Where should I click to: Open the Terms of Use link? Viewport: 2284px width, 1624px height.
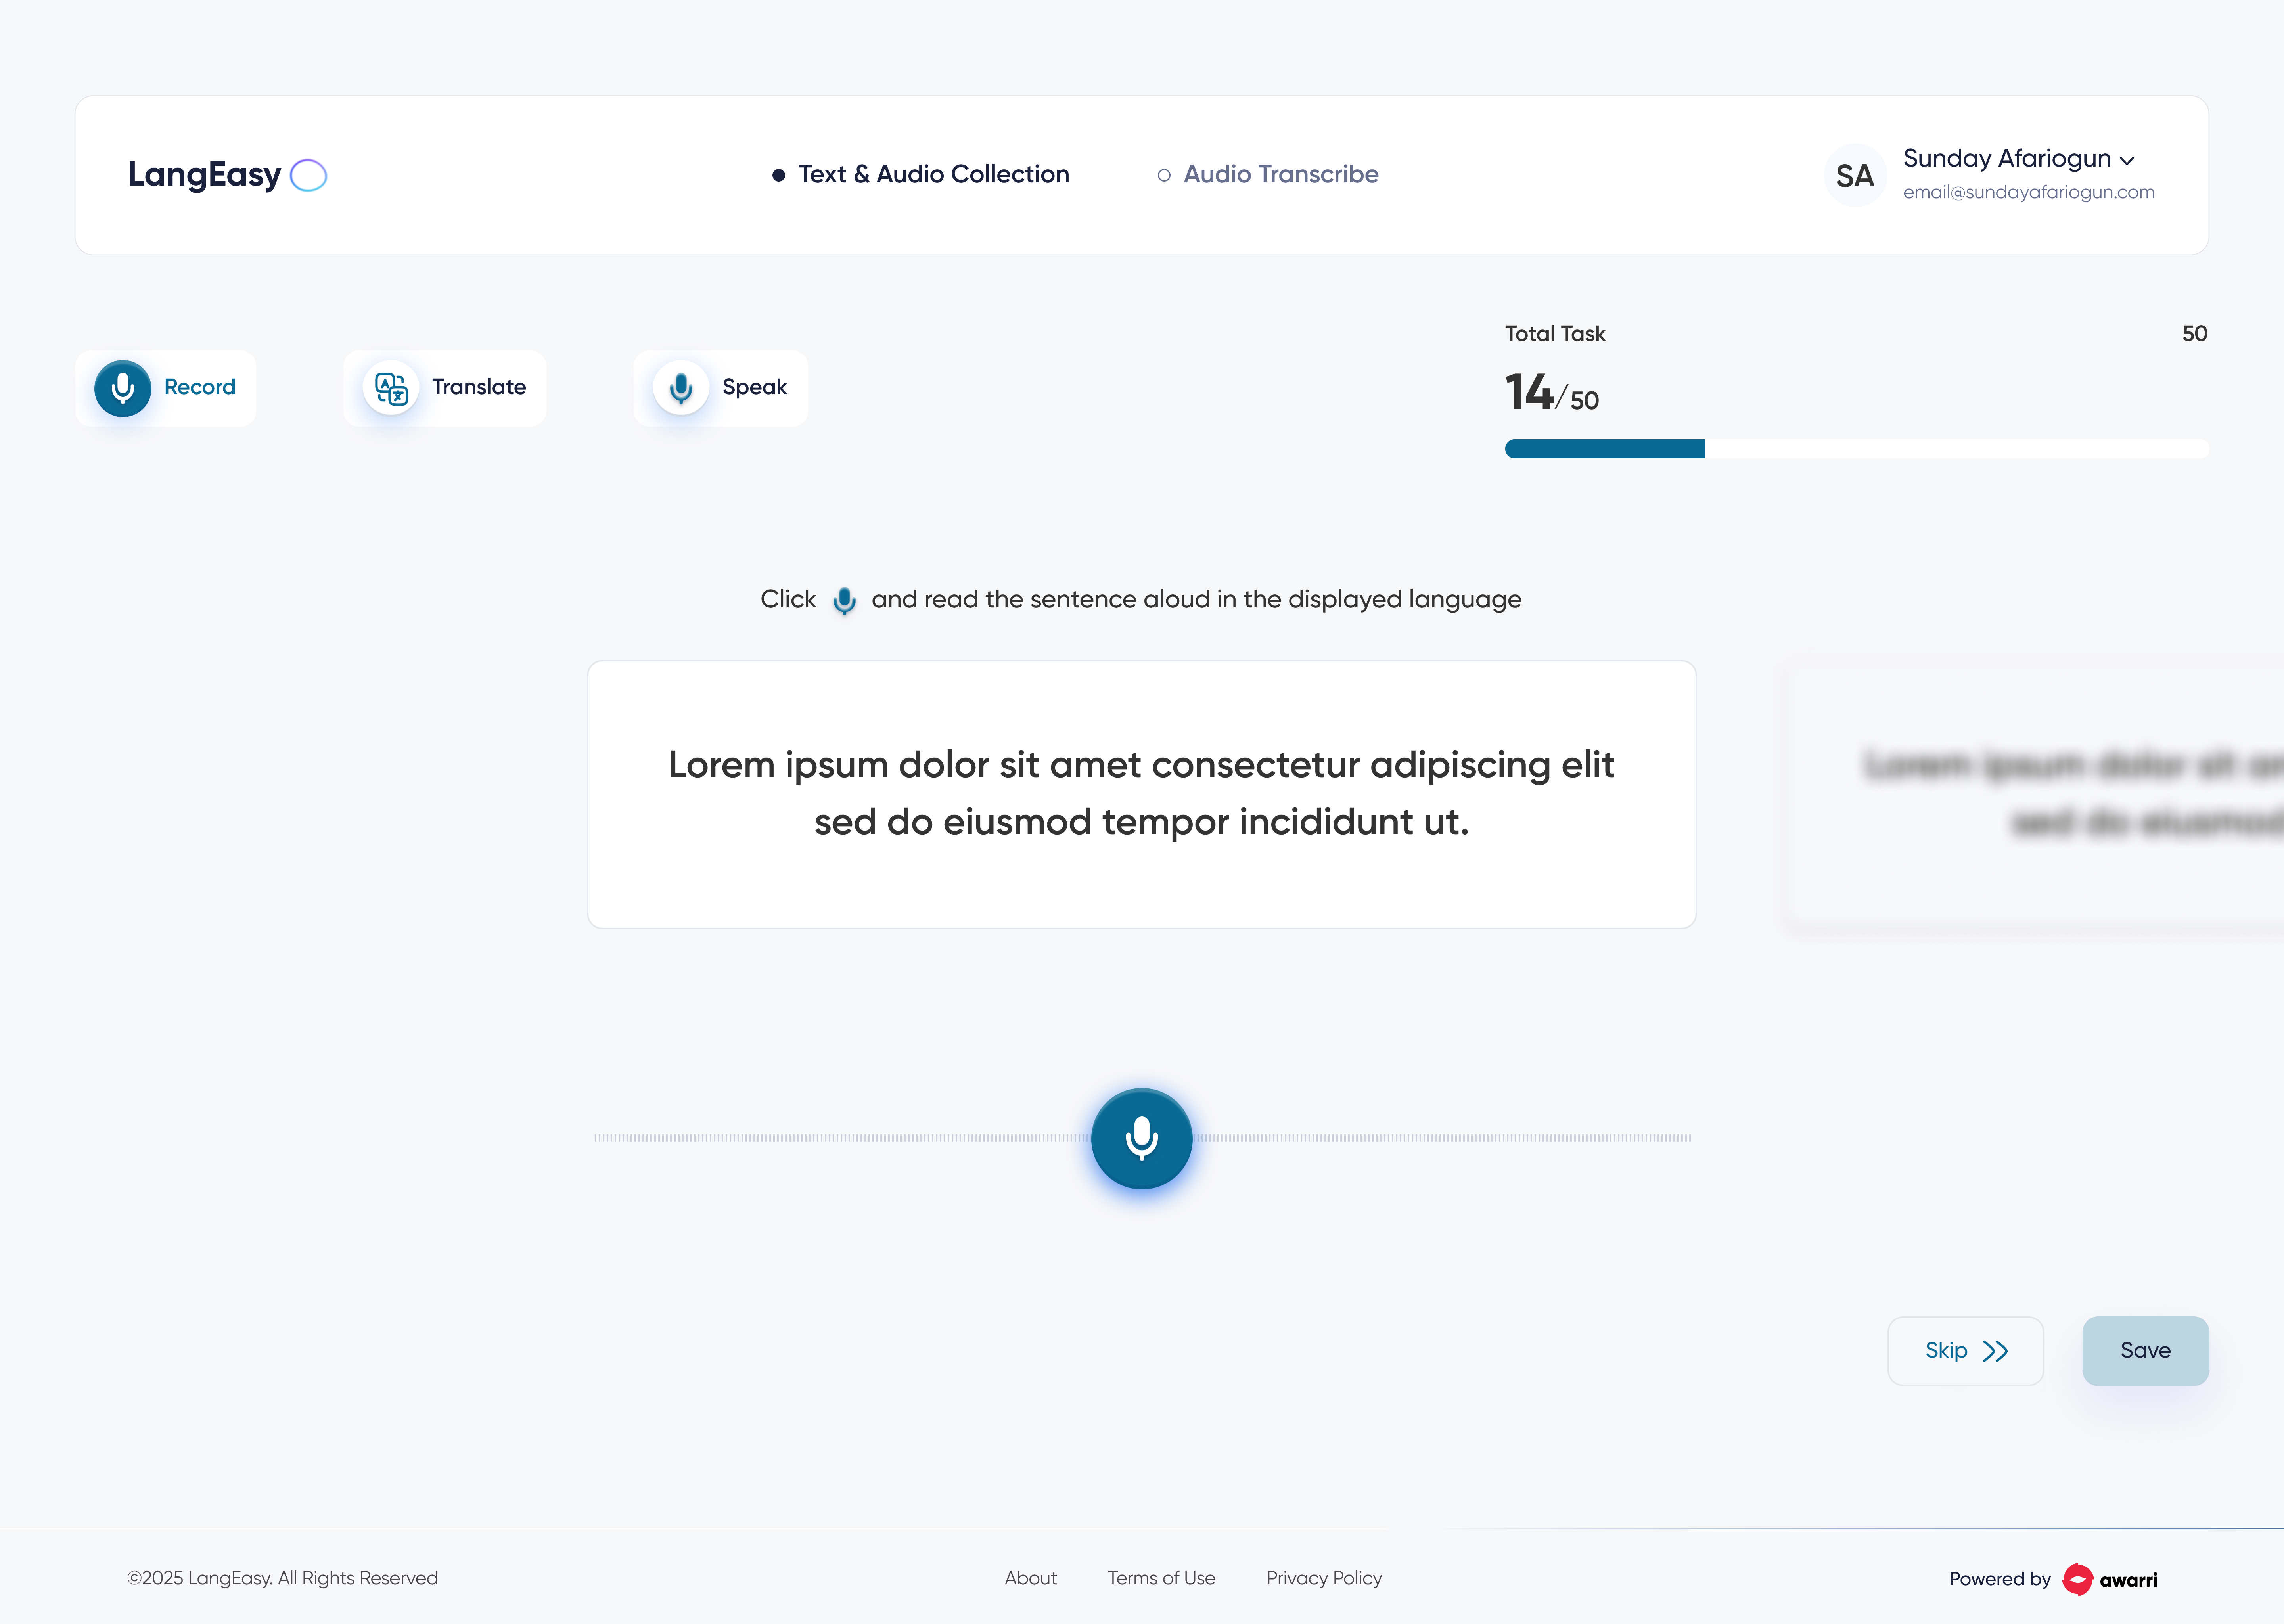1161,1578
